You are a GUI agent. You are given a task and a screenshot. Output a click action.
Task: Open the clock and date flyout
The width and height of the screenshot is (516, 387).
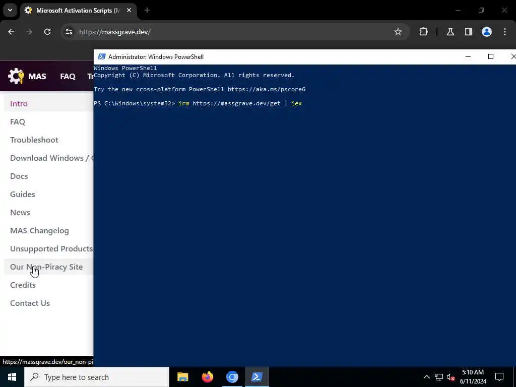pyautogui.click(x=473, y=377)
